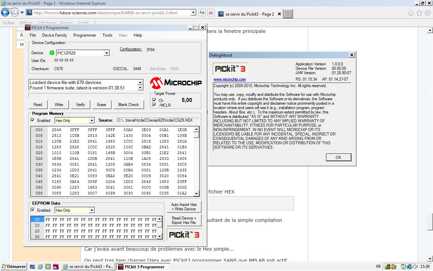Click the Verify button
The height and width of the screenshot is (271, 433).
(80, 105)
